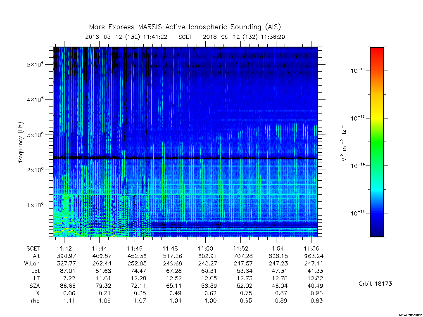Click the local time value '12.82'
Screen dimensions: 423x317
(x=315, y=278)
